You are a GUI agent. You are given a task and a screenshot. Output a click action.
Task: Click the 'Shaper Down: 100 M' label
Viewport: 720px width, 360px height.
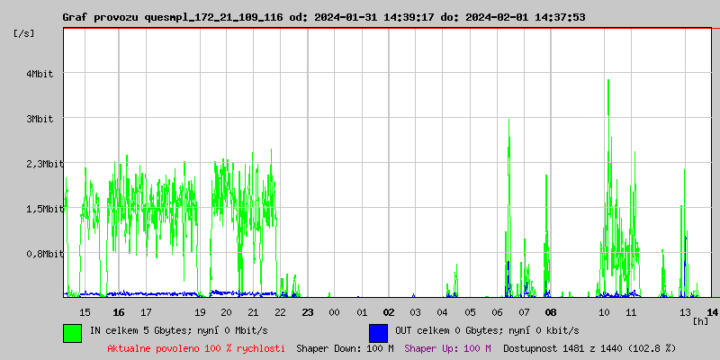pyautogui.click(x=345, y=348)
